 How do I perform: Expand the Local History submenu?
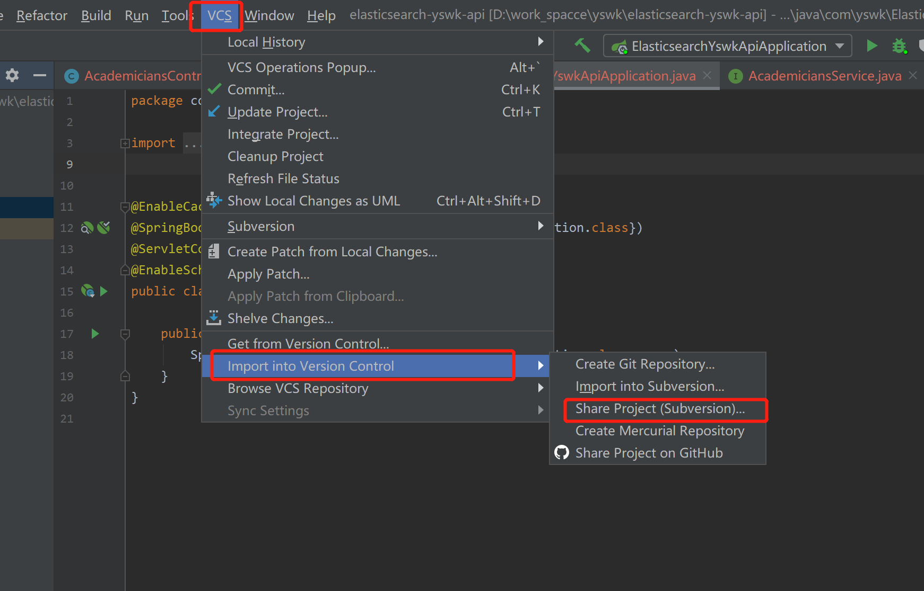378,42
